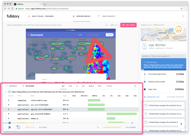Select the DOMContentLoaded timeline dot
191x136 pixels.
[145, 82]
